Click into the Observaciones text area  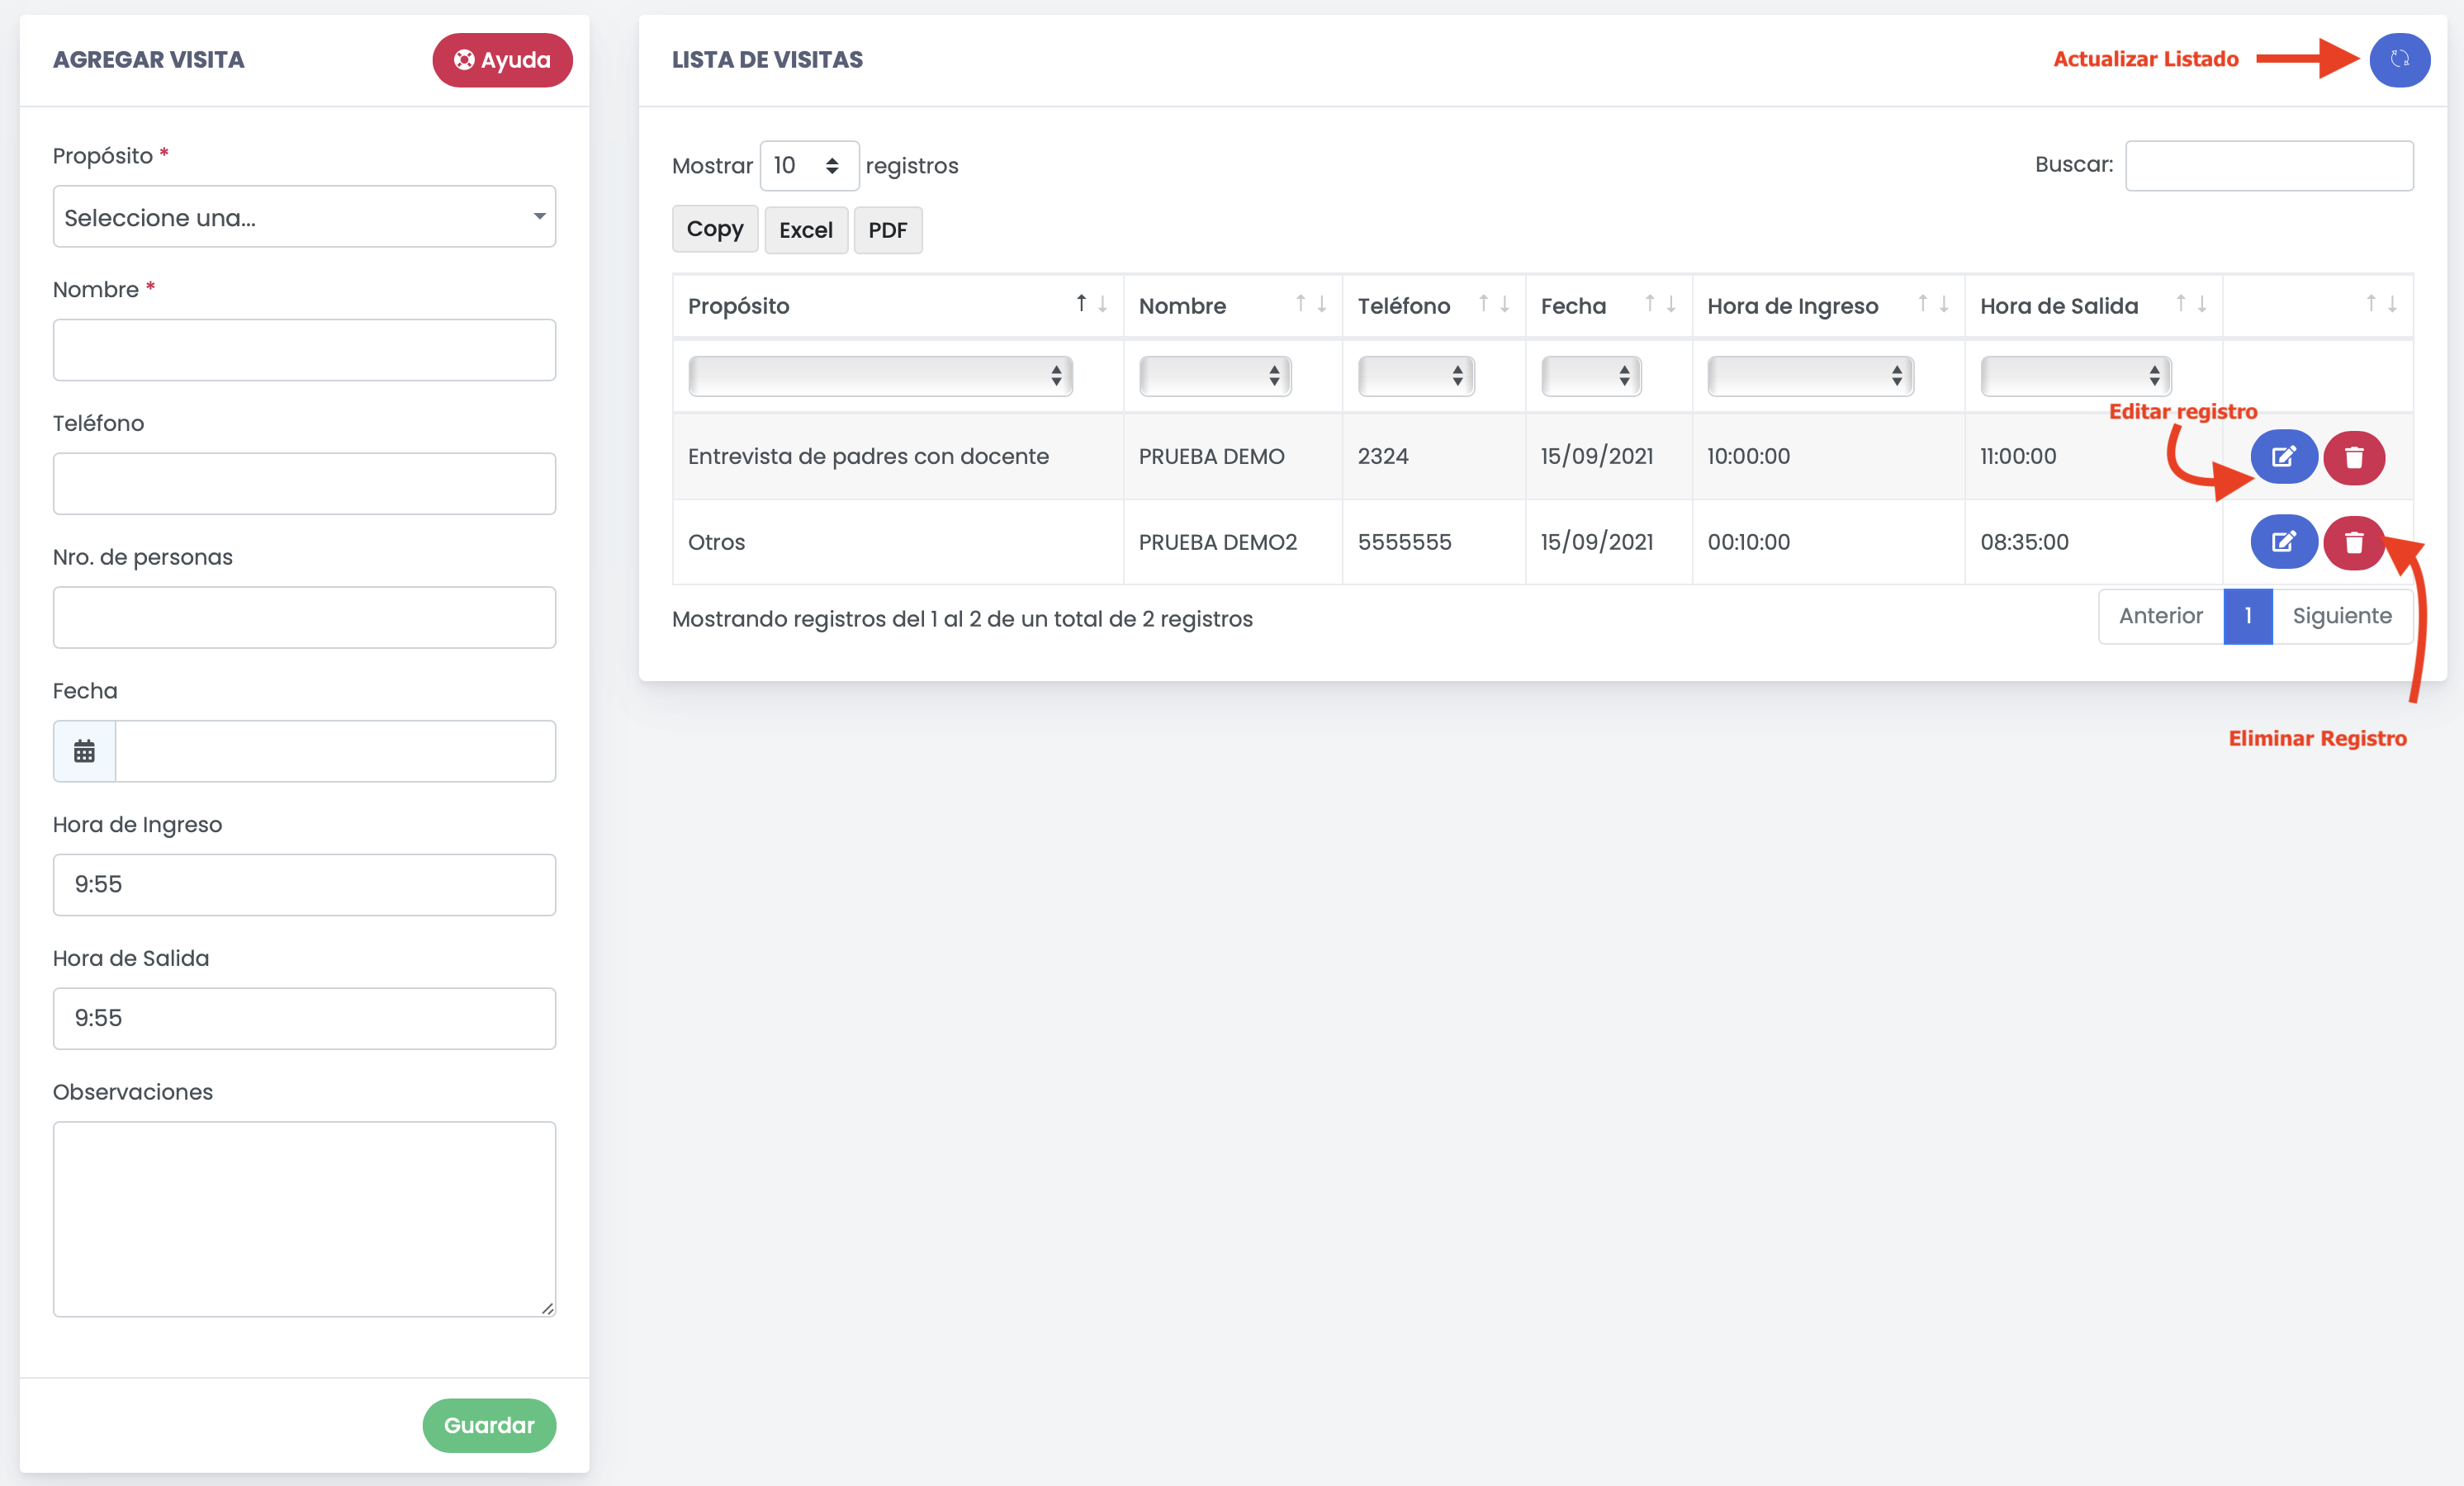(x=304, y=1218)
